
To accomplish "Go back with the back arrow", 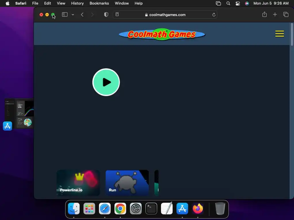I will click(82, 15).
